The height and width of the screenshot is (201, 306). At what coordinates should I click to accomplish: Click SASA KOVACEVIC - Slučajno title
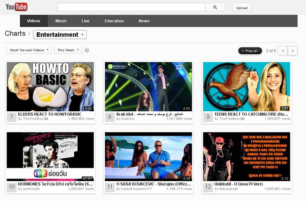point(154,184)
